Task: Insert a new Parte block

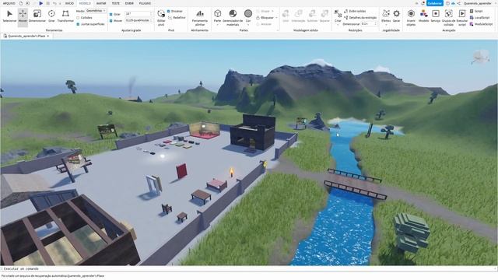Action: pyautogui.click(x=218, y=16)
